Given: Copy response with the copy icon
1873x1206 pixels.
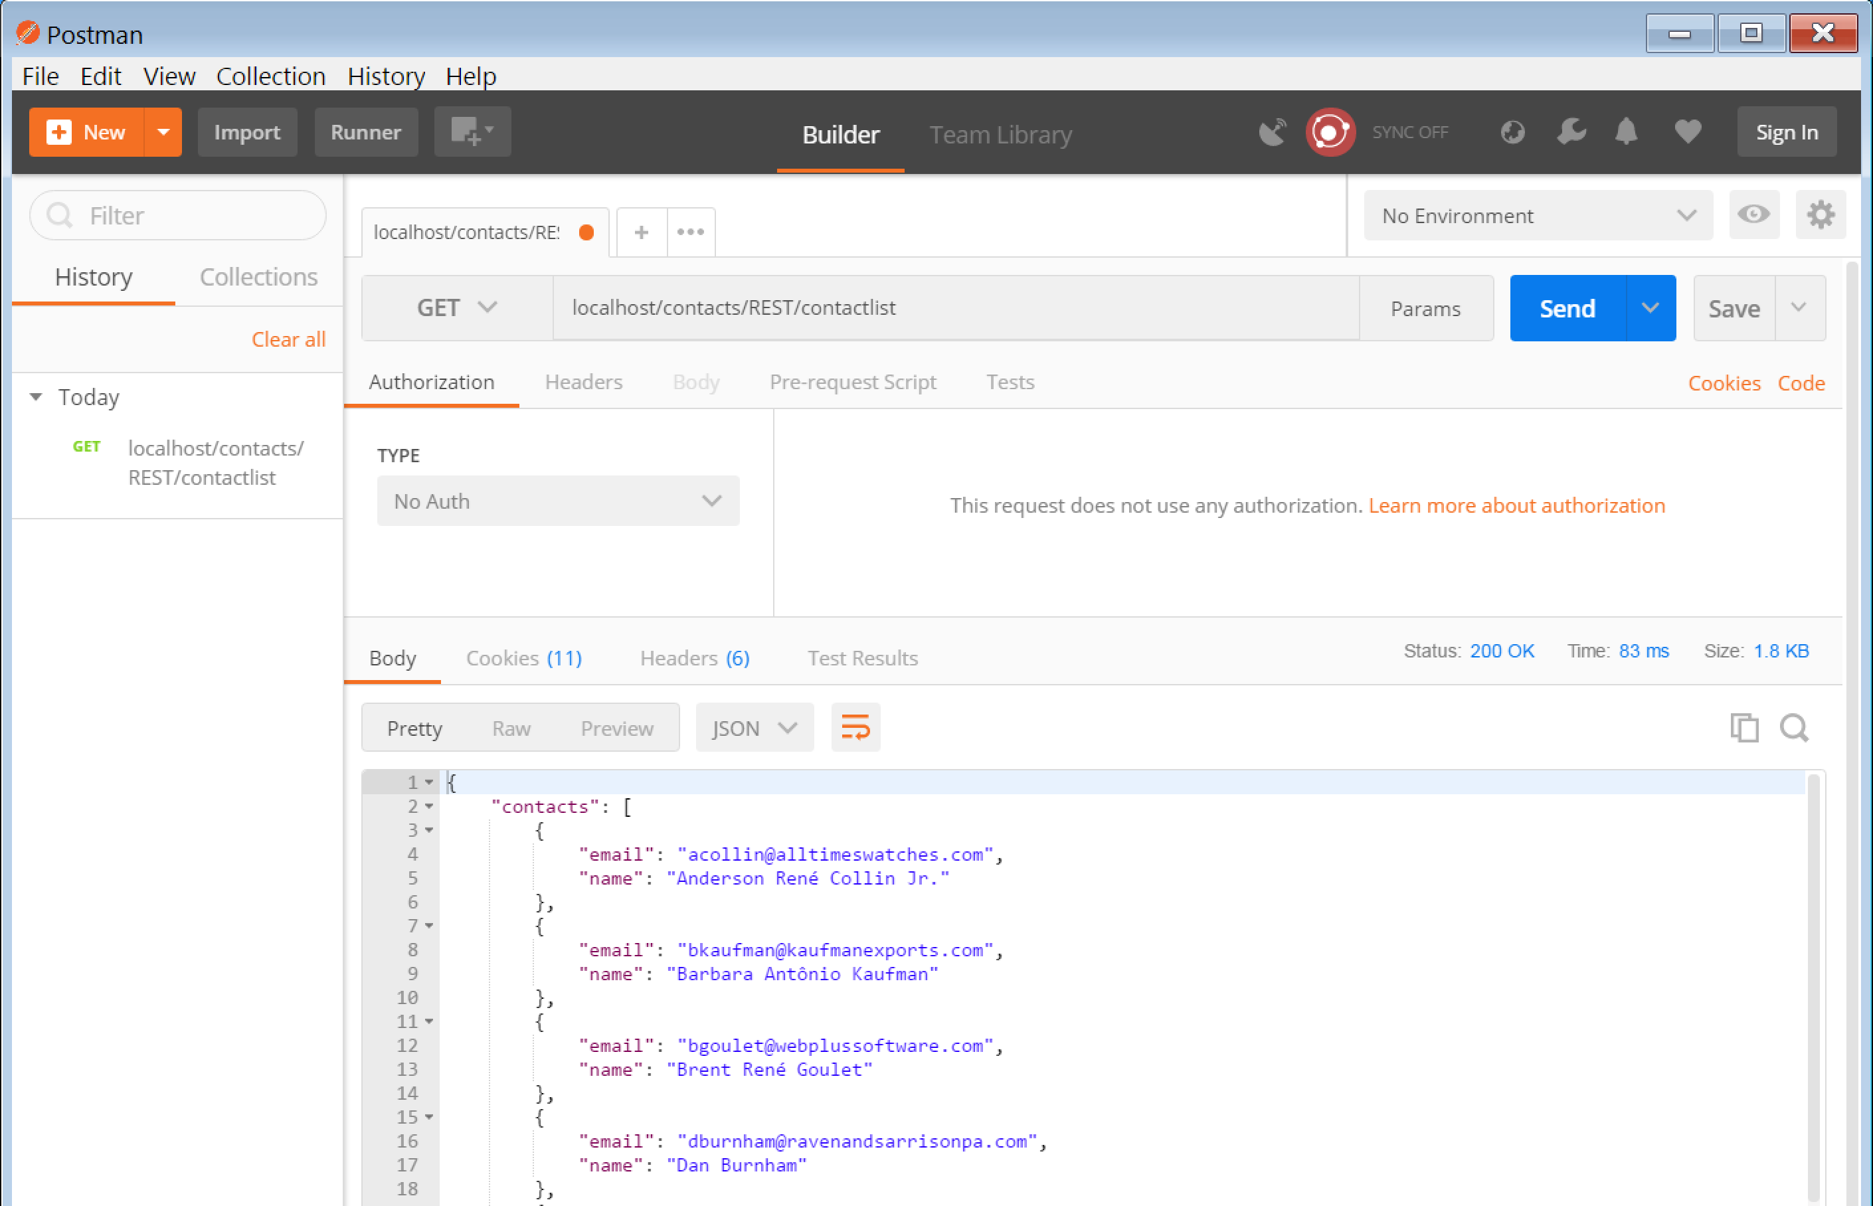Looking at the screenshot, I should coord(1743,729).
